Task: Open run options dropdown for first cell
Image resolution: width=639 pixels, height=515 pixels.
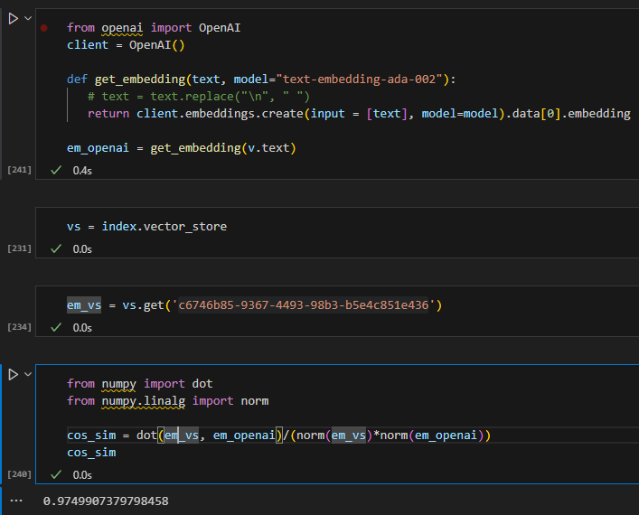Action: (x=29, y=19)
